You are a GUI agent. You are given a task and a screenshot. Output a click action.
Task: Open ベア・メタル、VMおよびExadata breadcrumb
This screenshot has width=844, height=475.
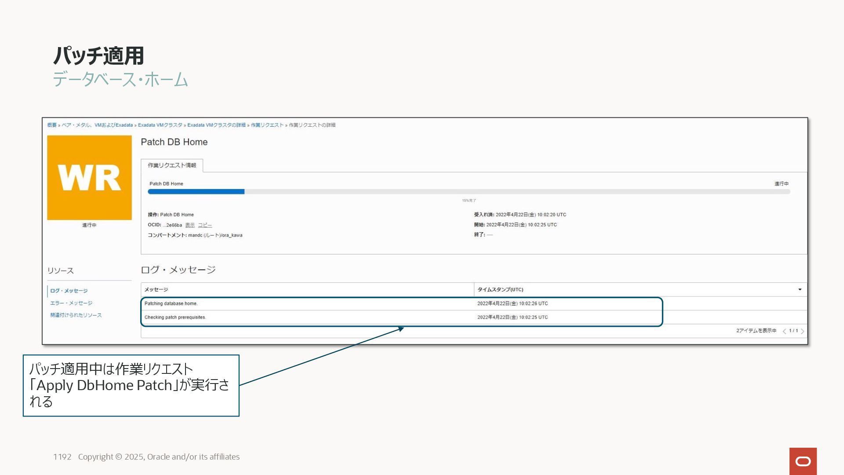(97, 125)
